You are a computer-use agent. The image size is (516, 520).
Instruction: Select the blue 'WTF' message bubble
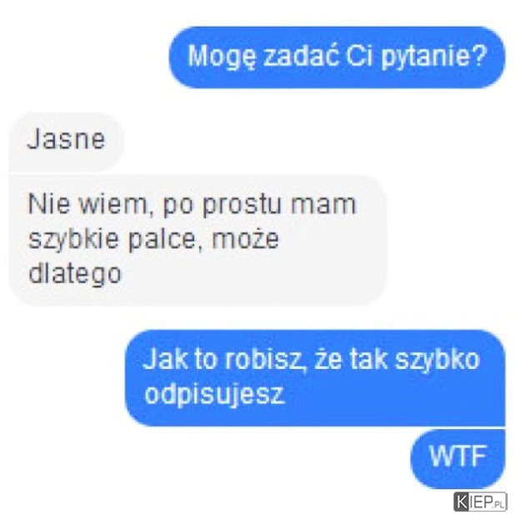[x=458, y=458]
